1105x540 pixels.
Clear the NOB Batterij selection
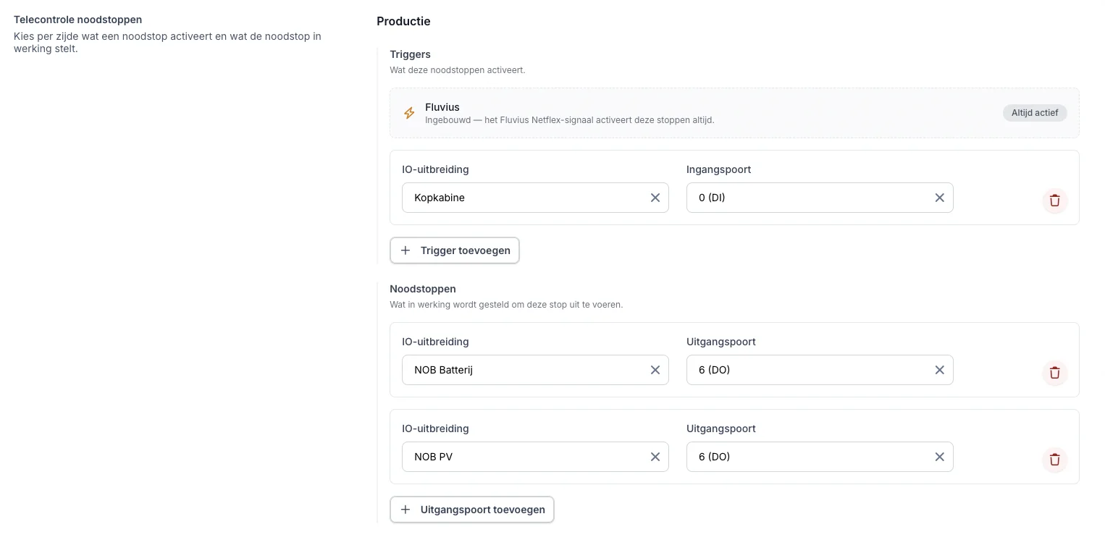point(655,370)
